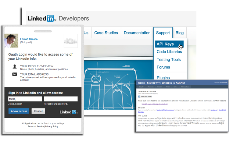Choose Code Libraries in the Support menu
The image size is (233, 141).
click(169, 52)
